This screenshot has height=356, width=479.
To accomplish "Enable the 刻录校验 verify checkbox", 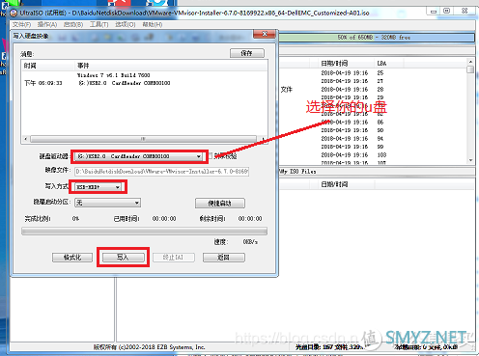I will 211,156.
